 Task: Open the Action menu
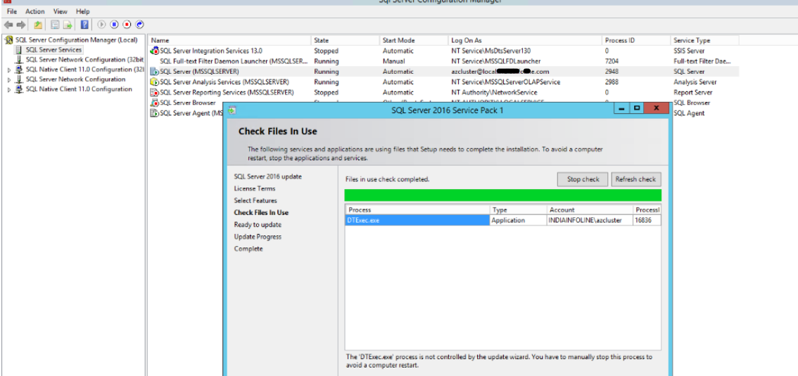tap(35, 11)
